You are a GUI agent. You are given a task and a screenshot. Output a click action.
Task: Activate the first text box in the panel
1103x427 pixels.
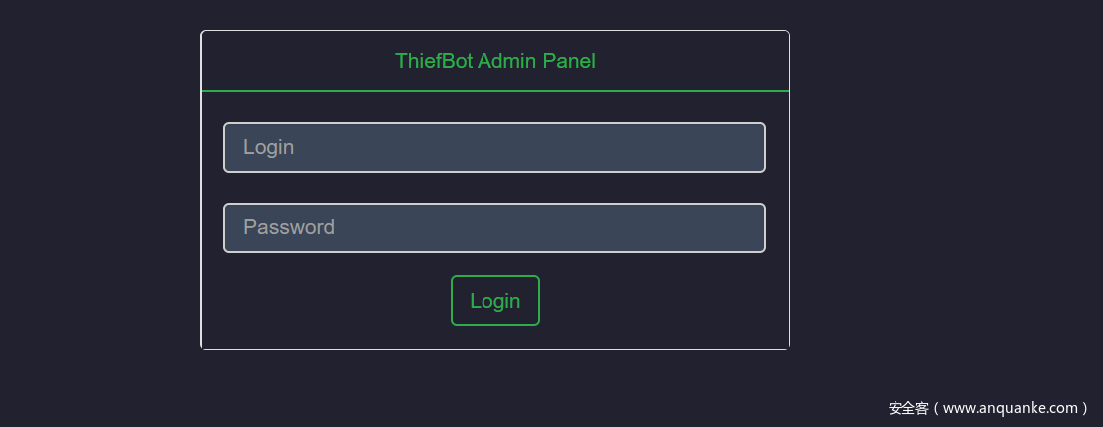[x=494, y=147]
